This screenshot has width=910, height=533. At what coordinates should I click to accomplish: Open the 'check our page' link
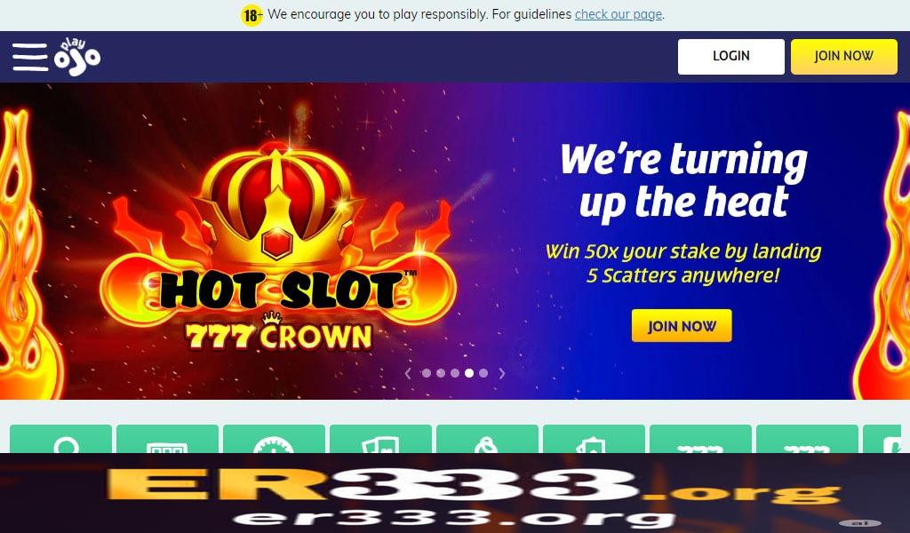pos(619,14)
